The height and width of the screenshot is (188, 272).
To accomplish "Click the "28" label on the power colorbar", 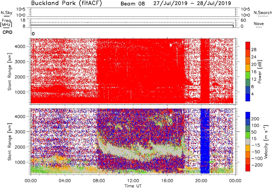I will [x=254, y=50].
